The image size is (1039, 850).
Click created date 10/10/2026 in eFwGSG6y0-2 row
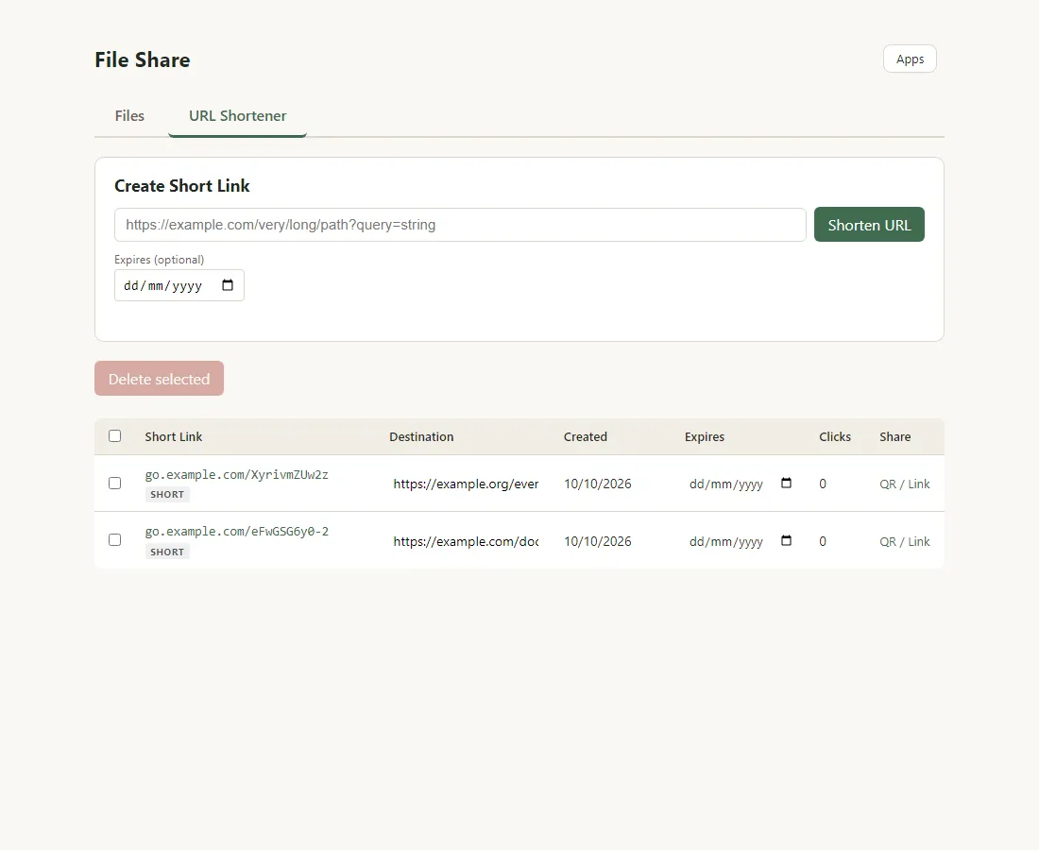pyautogui.click(x=598, y=541)
